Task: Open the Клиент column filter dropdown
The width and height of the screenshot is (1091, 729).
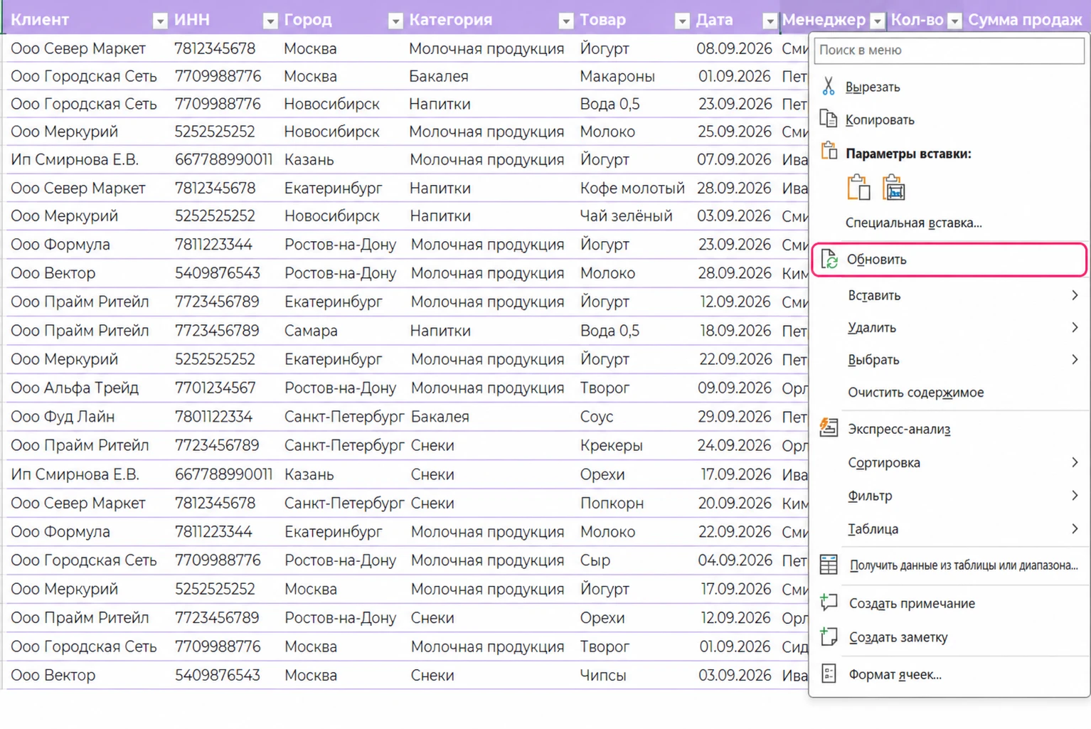Action: [160, 21]
